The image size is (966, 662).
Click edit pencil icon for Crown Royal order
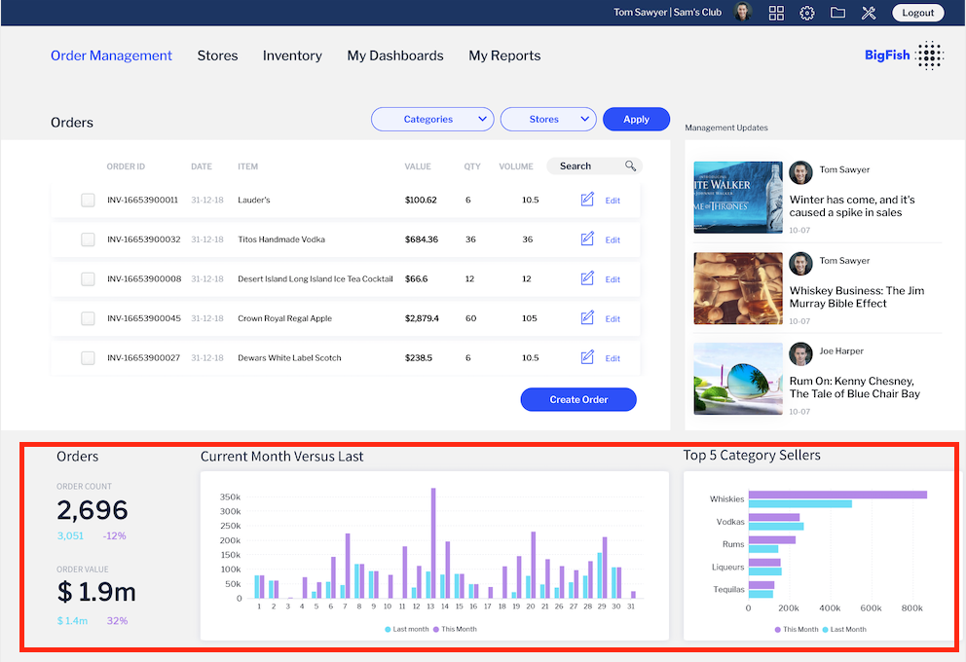[587, 317]
